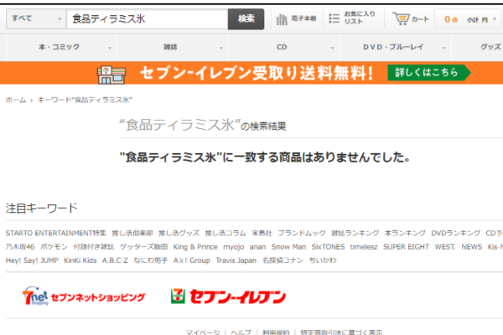This screenshot has width=503, height=335.
Task: Open the Aぇ! Group keyword link
Action: pyautogui.click(x=191, y=260)
